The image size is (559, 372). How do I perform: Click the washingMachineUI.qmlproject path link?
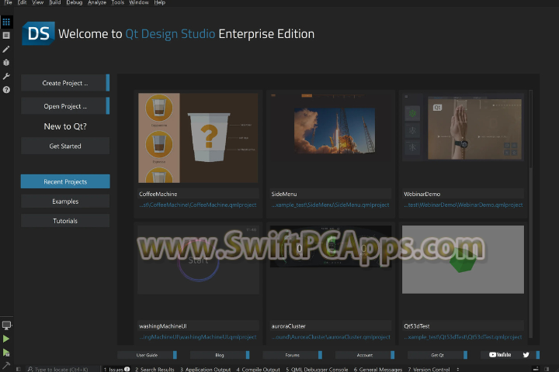click(x=198, y=337)
